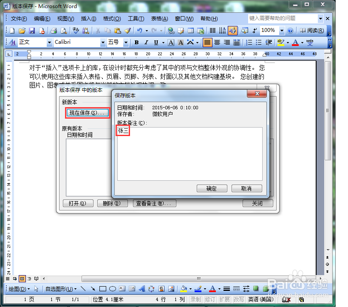The height and width of the screenshot is (307, 348).
Task: Paste from clipboard icon
Action: coord(118,31)
